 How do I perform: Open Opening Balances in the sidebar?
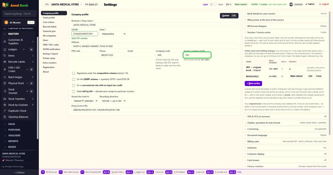(19, 117)
